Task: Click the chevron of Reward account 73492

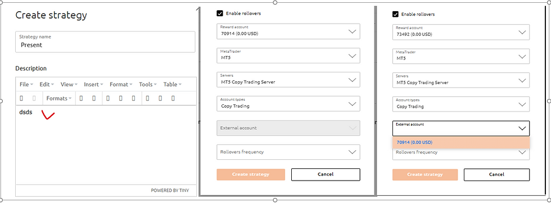Action: (x=522, y=32)
